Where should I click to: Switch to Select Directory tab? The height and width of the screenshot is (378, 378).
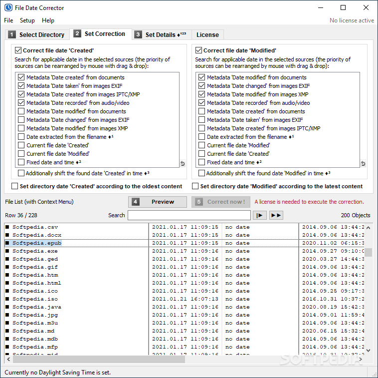(37, 35)
